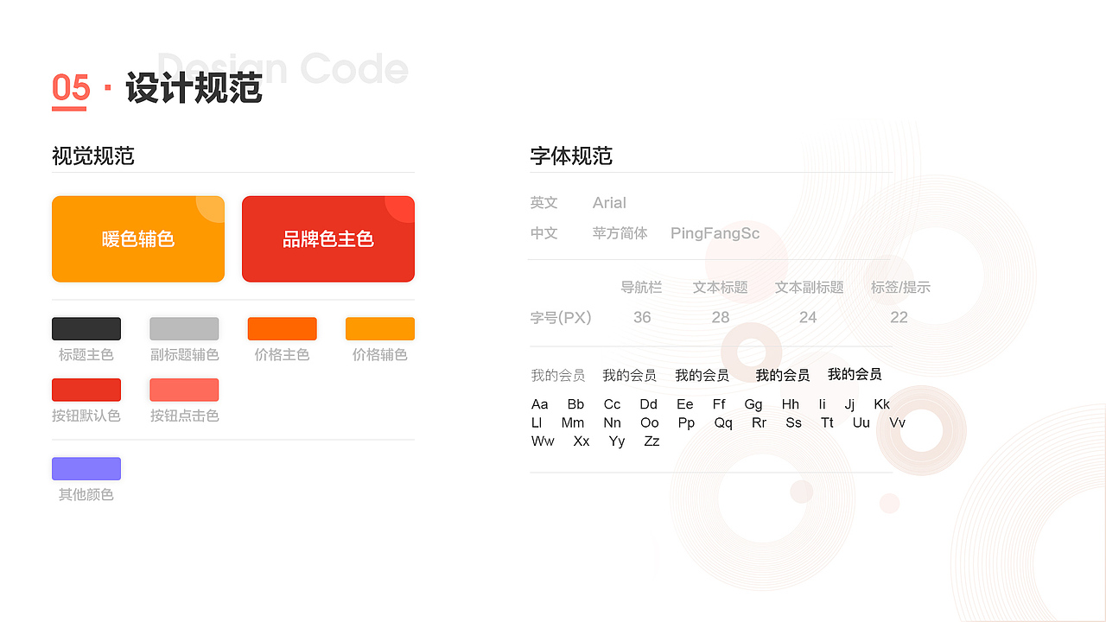Select the gray swatch above 副标题辅色
The image size is (1106, 622).
184,329
